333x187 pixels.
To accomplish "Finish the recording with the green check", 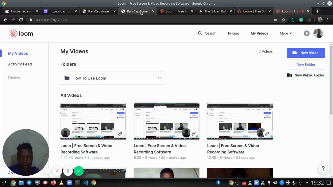I will tap(79, 171).
